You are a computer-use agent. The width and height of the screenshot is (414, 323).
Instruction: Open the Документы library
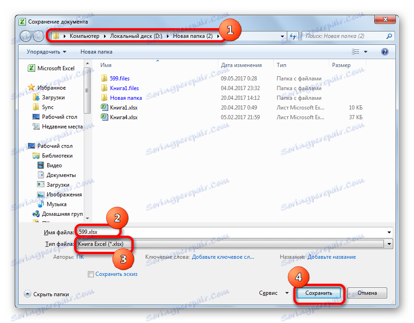pyautogui.click(x=56, y=175)
